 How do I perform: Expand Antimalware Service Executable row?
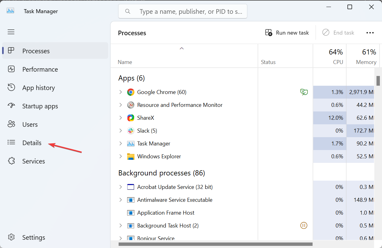pyautogui.click(x=120, y=200)
